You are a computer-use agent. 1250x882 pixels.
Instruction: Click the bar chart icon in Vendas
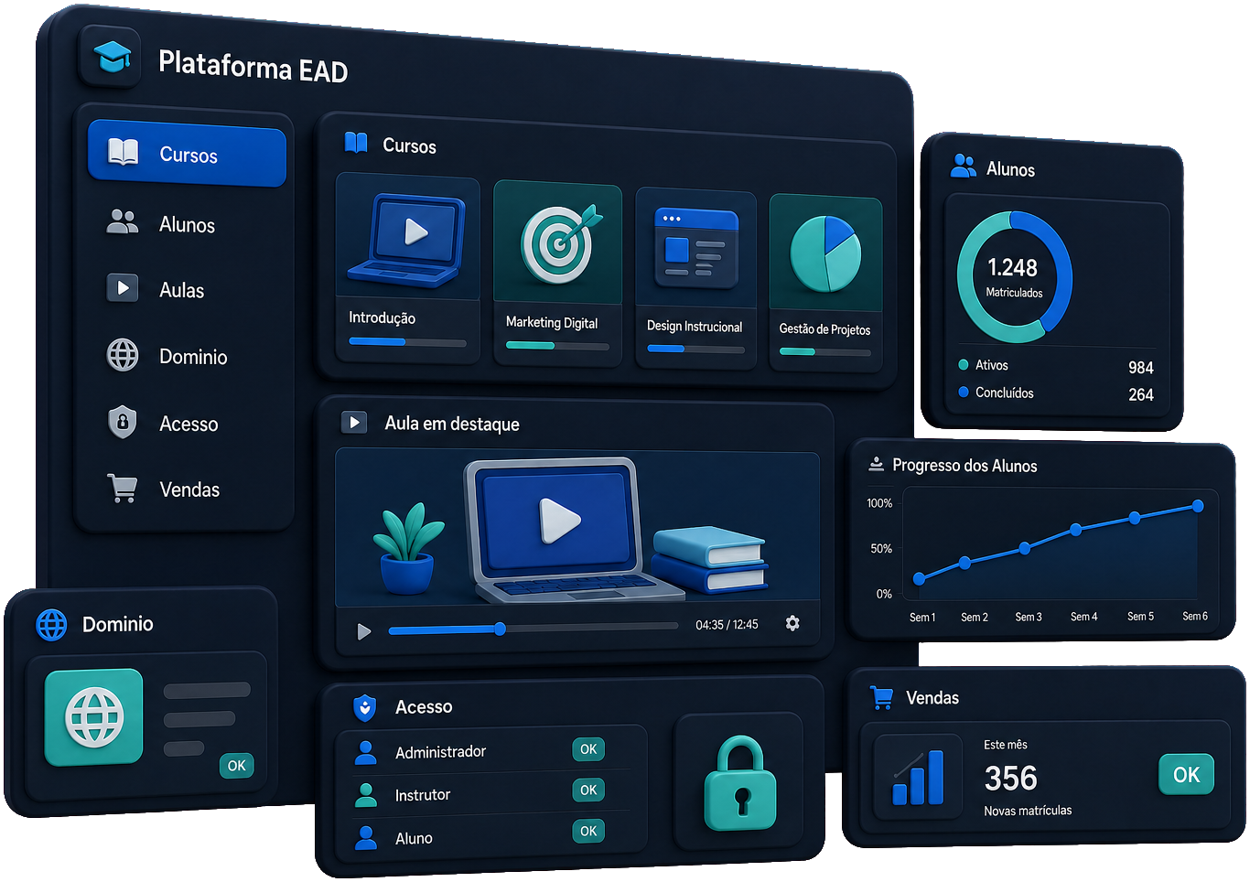coord(918,776)
